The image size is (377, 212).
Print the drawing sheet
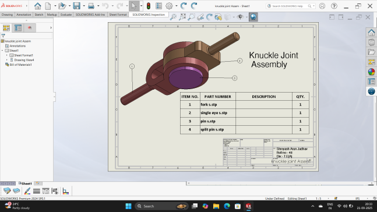point(91,6)
